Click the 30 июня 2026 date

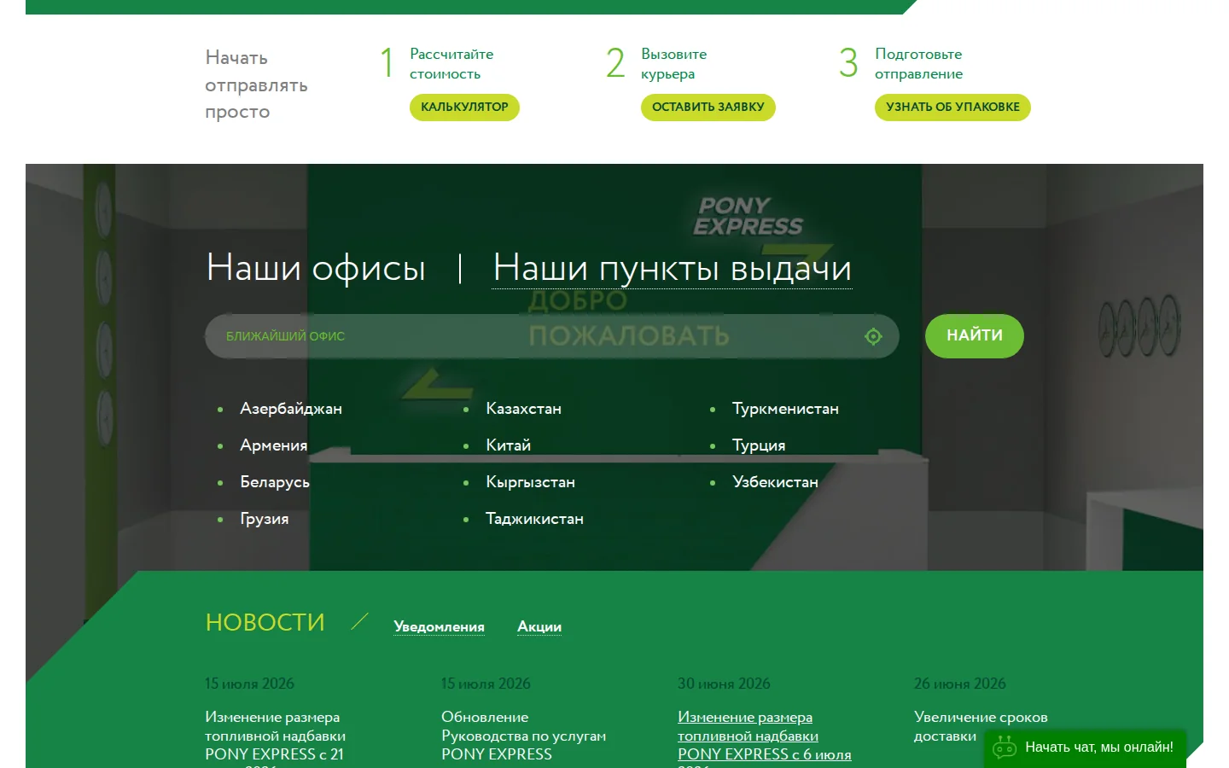point(724,684)
